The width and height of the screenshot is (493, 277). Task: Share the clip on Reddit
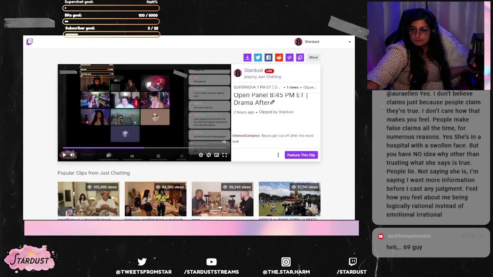279,58
